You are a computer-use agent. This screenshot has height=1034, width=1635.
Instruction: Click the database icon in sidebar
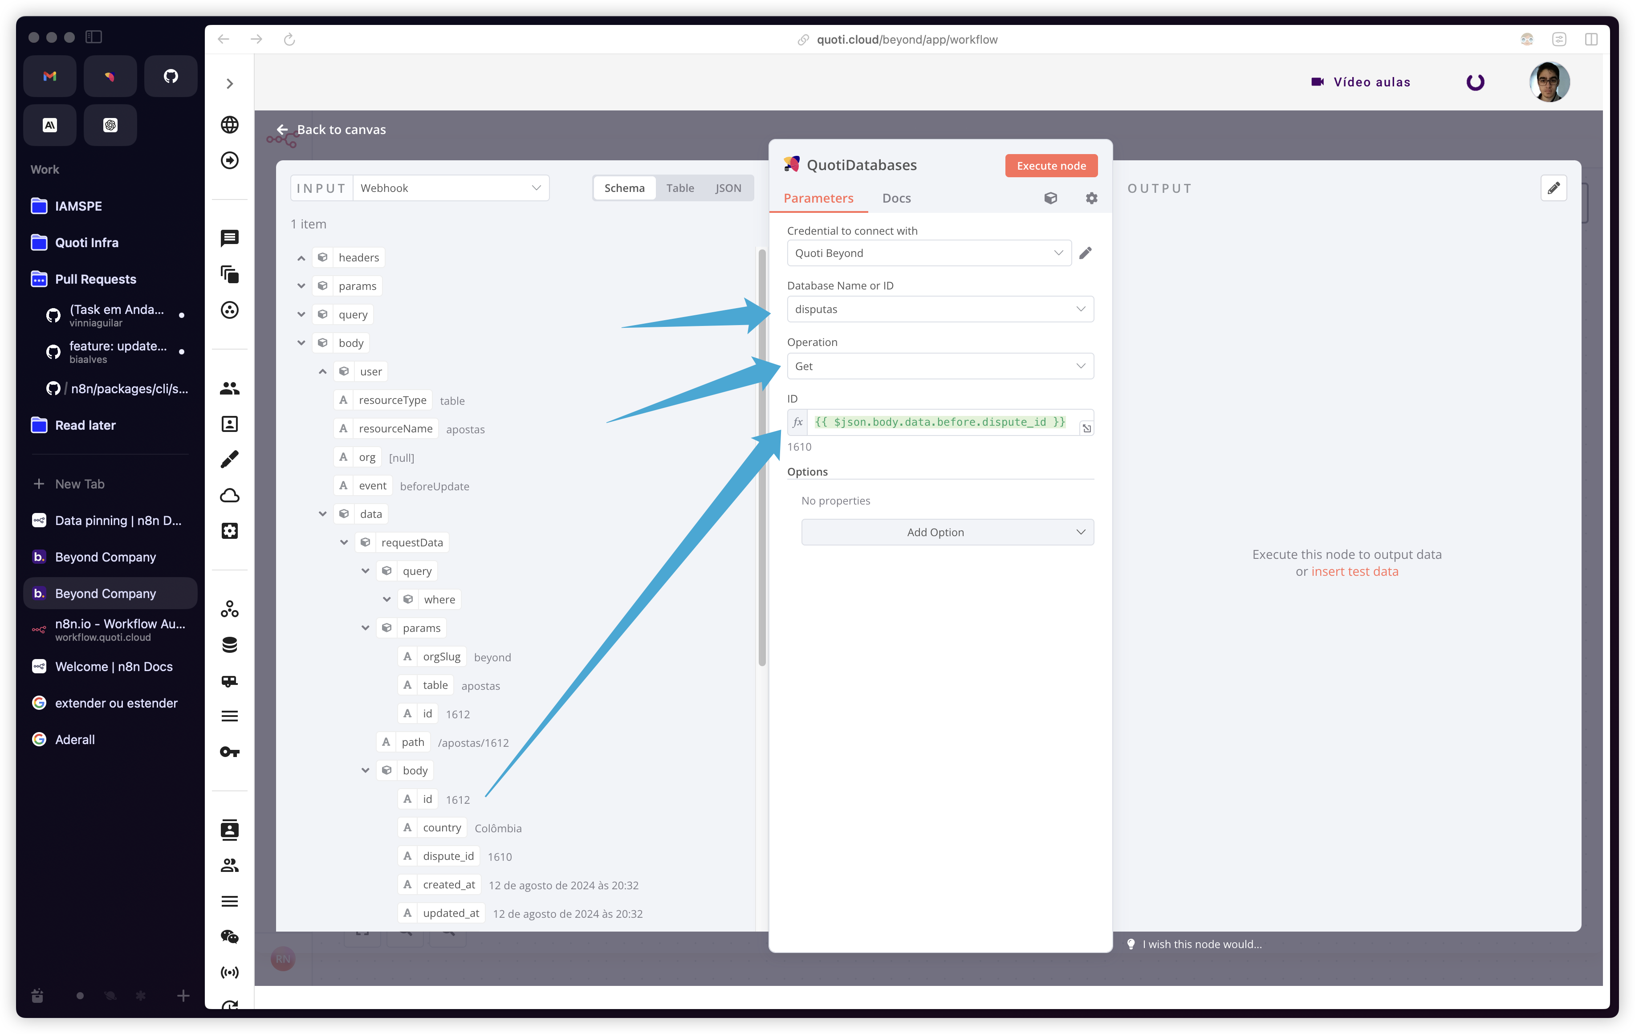[229, 645]
